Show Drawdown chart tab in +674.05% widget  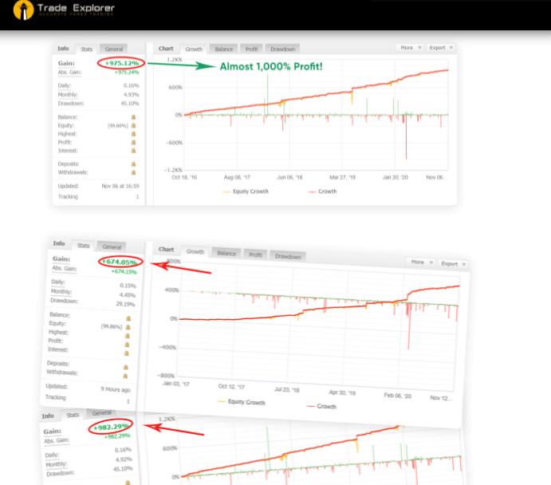pyautogui.click(x=288, y=257)
